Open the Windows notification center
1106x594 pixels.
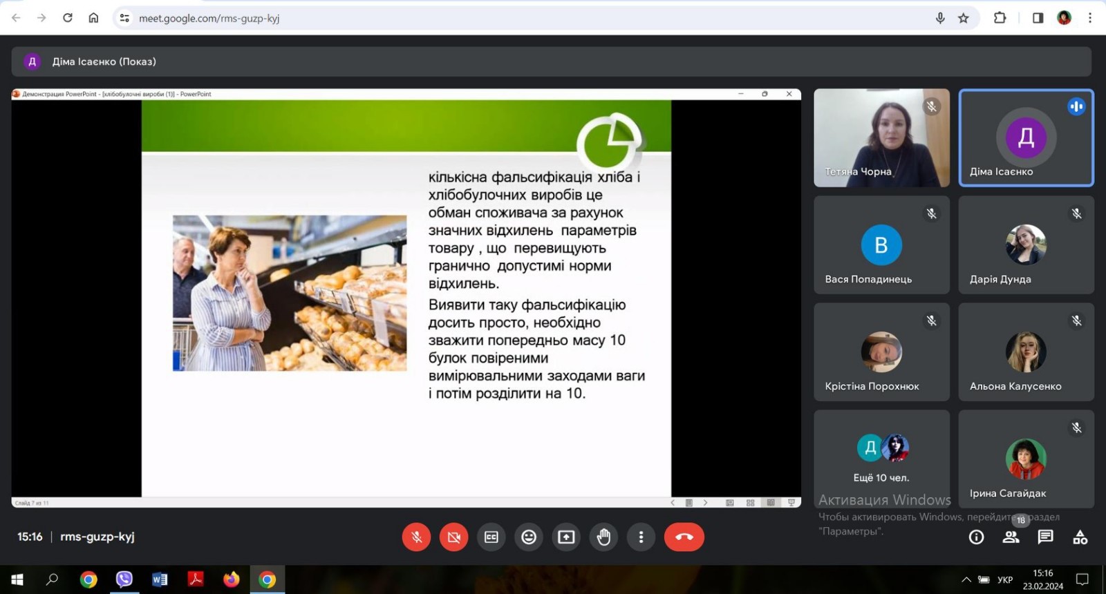(1082, 579)
